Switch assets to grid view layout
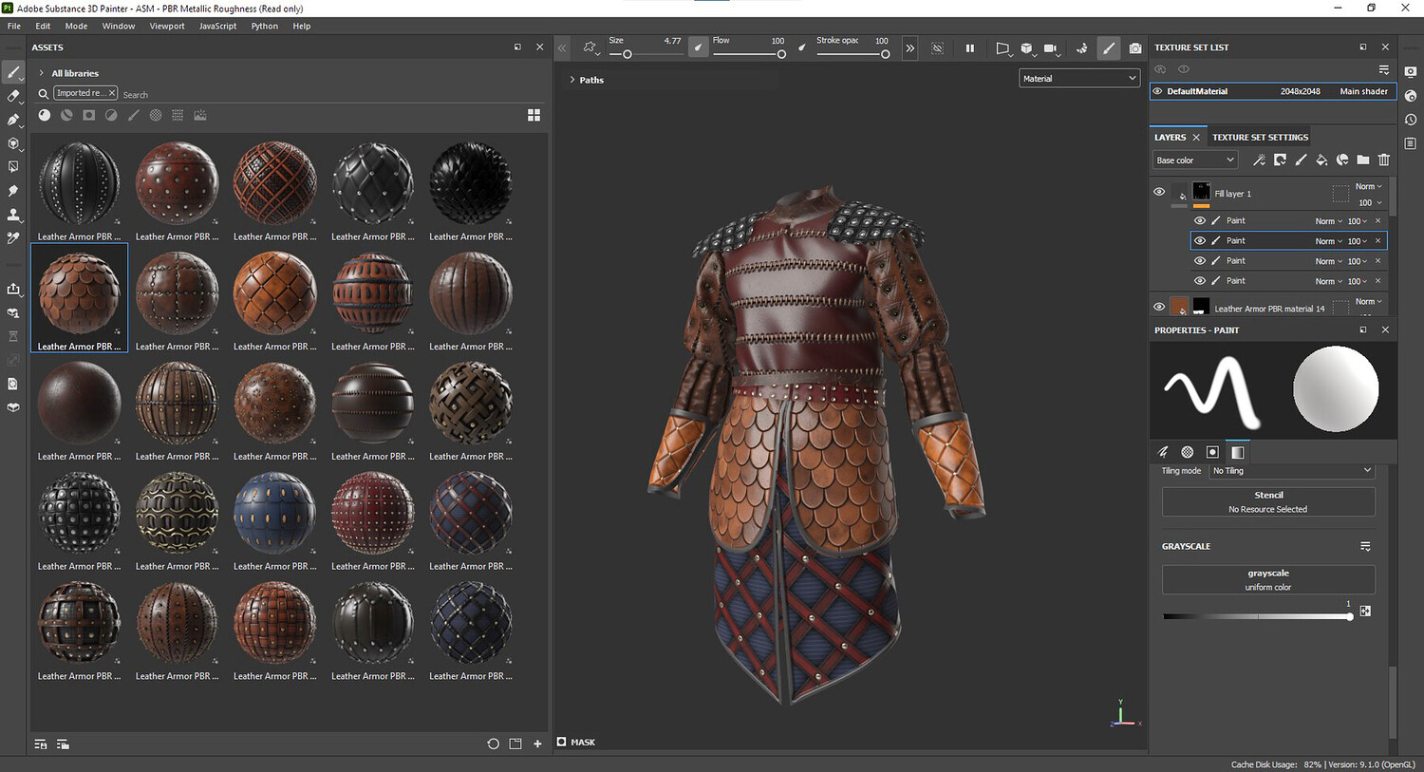The width and height of the screenshot is (1424, 772). tap(534, 115)
